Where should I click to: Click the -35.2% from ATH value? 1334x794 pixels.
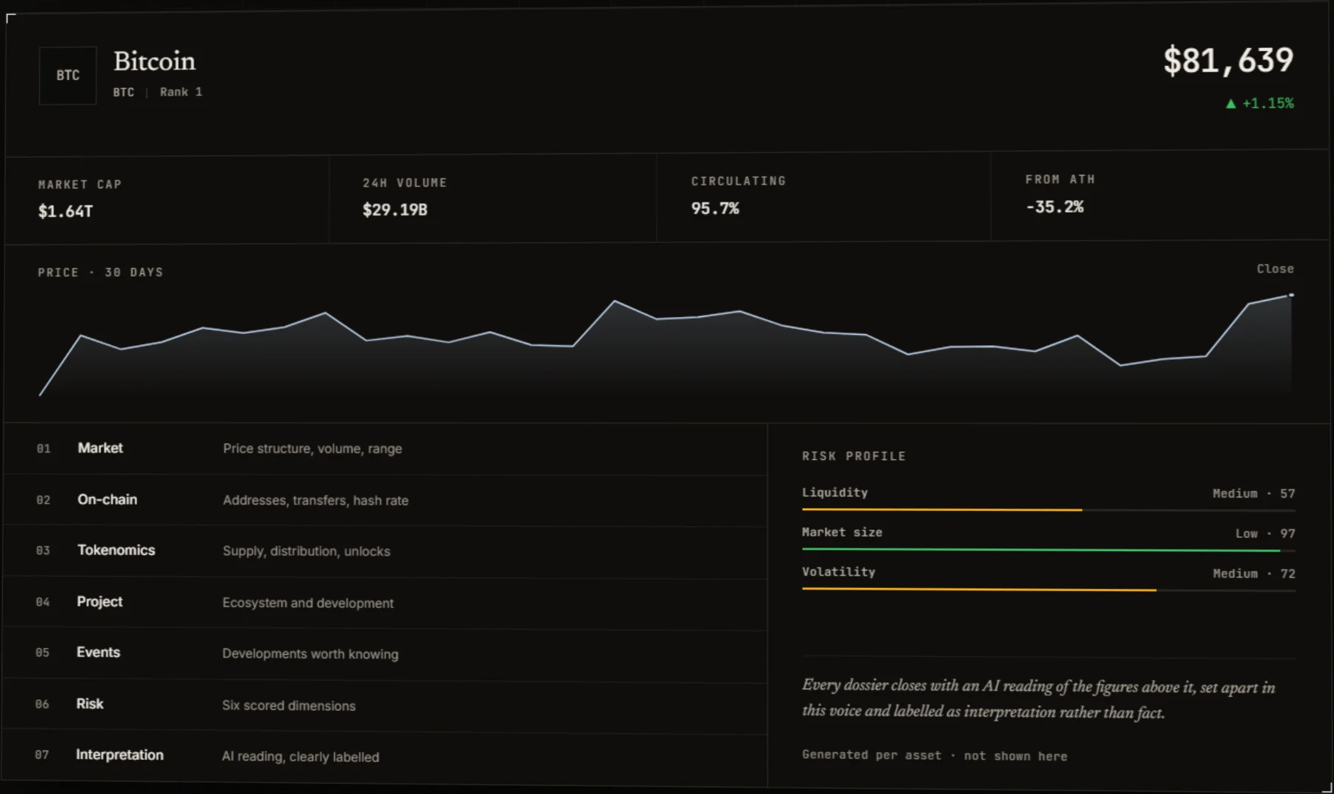(1054, 207)
